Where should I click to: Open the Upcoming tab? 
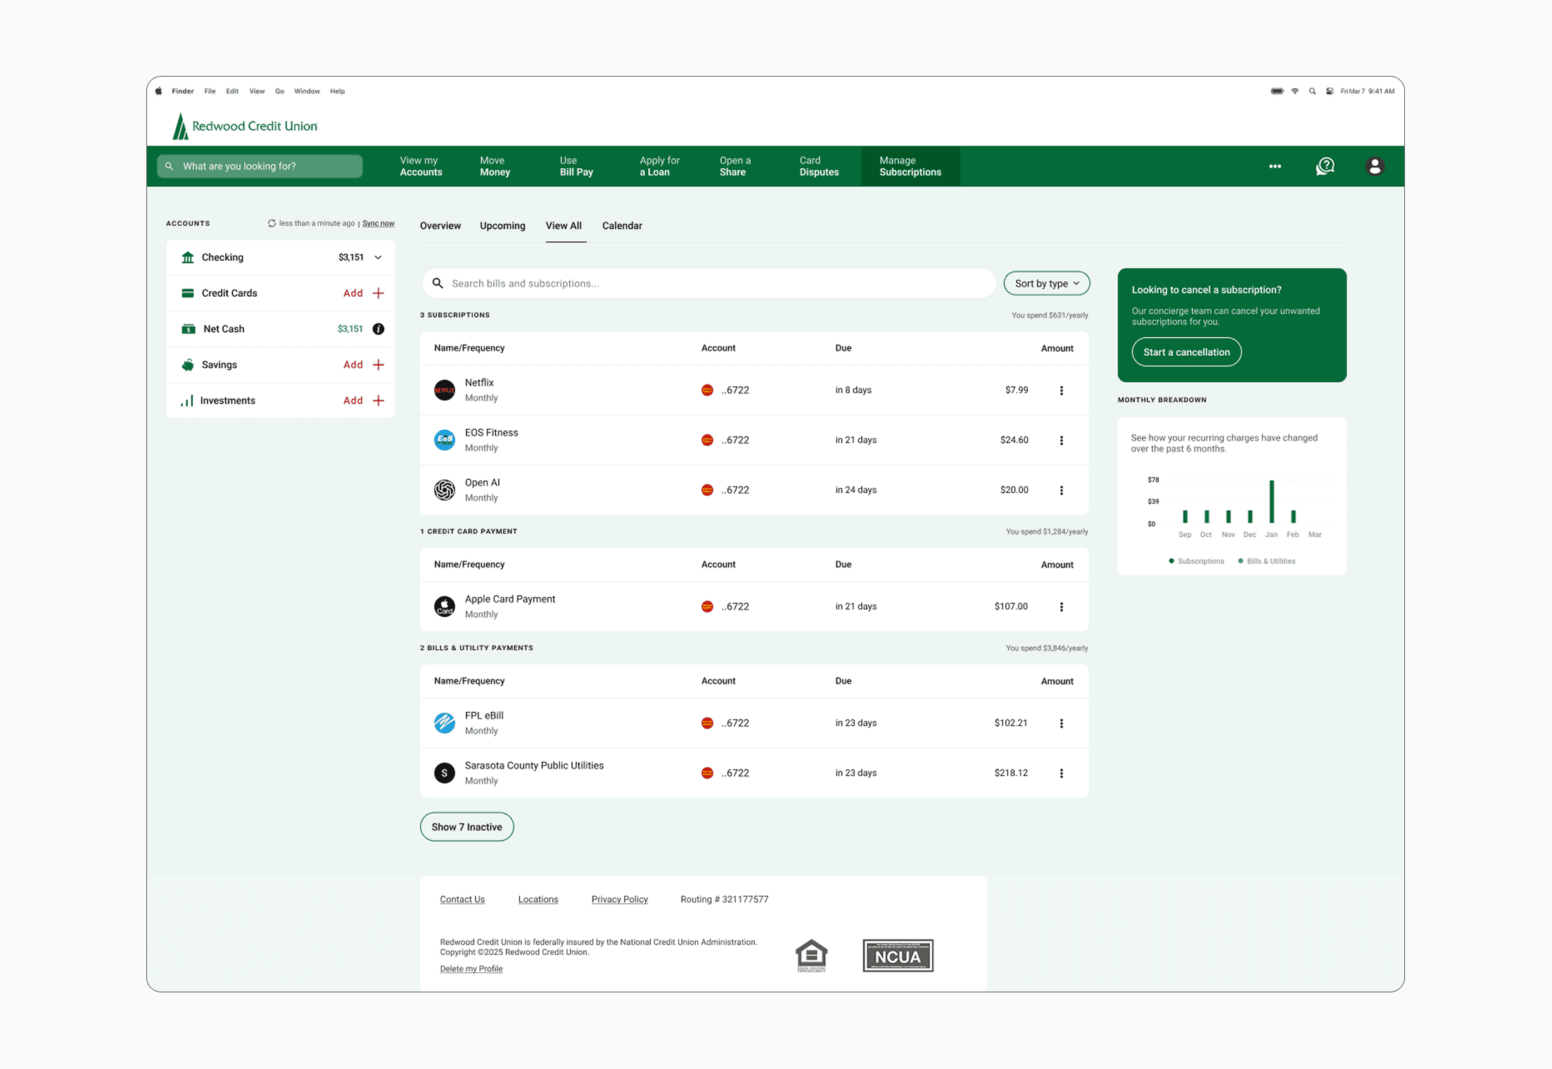(x=502, y=226)
